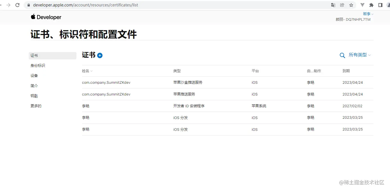The width and height of the screenshot is (390, 191).
Task: Open the browser extensions puzzle icon
Action: point(371,5)
